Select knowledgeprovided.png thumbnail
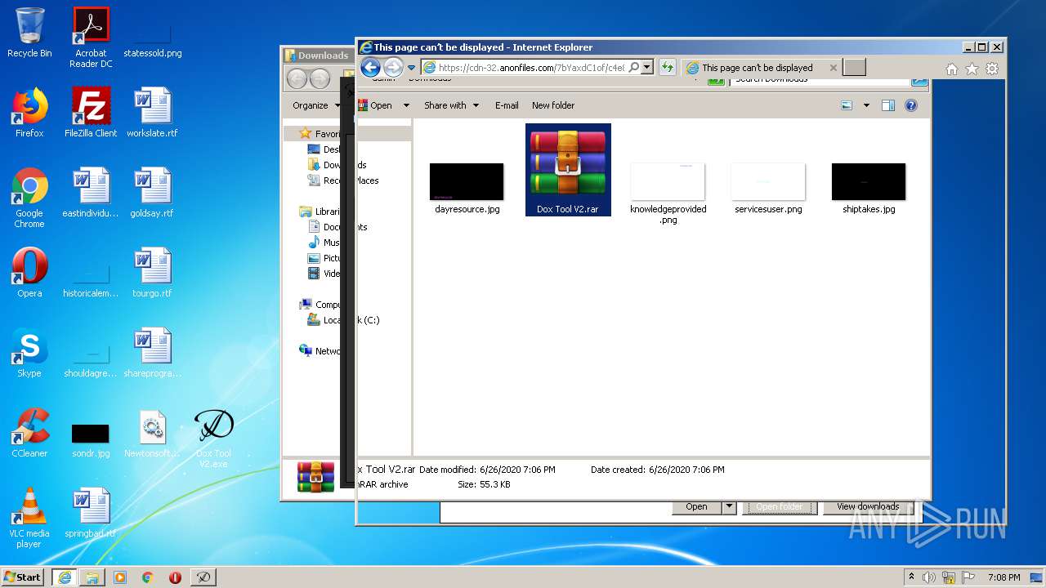The image size is (1046, 588). click(x=668, y=194)
